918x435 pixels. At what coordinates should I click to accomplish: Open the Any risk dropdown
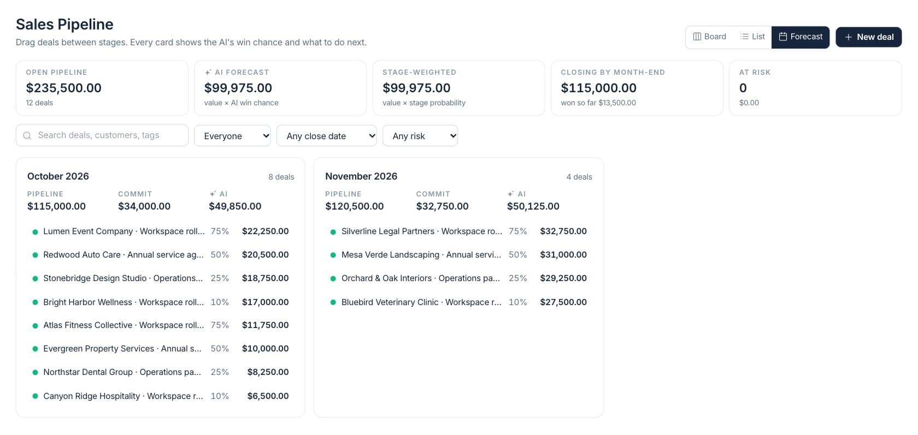(x=420, y=136)
